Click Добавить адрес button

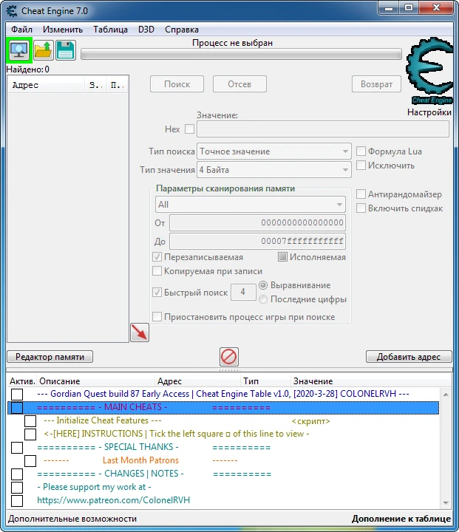point(409,357)
